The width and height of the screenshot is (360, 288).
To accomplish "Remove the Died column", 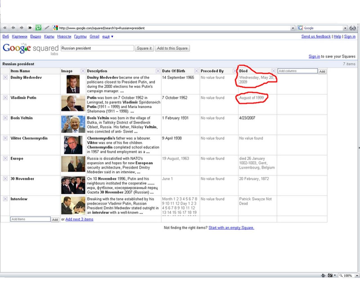I will (273, 71).
